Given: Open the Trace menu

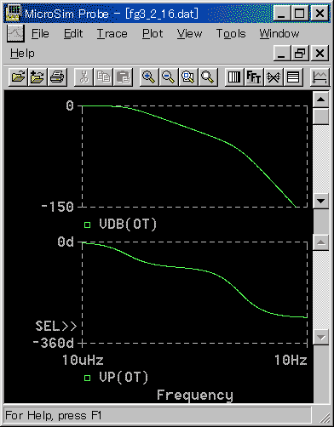Looking at the screenshot, I should coord(112,34).
